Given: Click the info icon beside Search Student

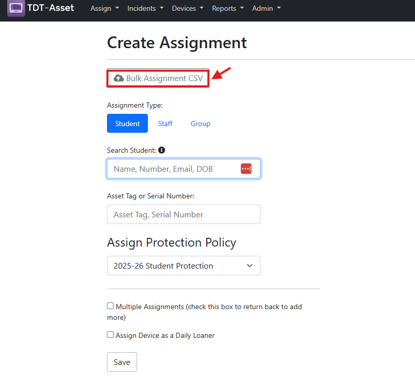Looking at the screenshot, I should pyautogui.click(x=162, y=150).
